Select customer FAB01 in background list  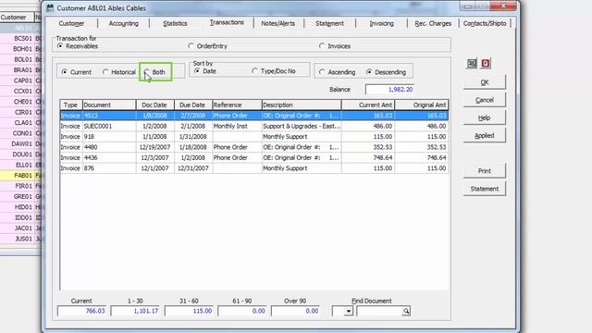coord(20,176)
